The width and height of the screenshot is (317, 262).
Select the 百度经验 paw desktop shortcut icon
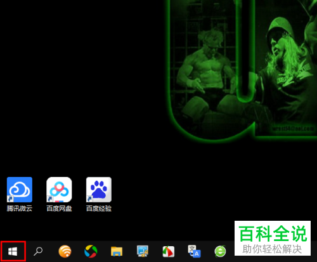click(99, 190)
